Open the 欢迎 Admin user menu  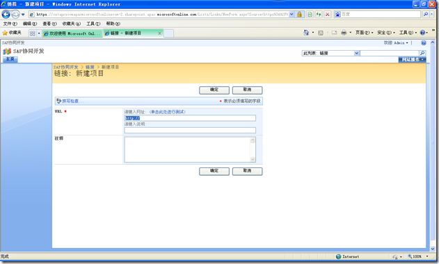pos(396,43)
